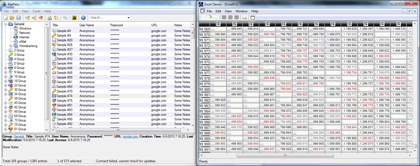Save the KeePass database via floppy icon
Screen dimensions: 420x166
19,18
